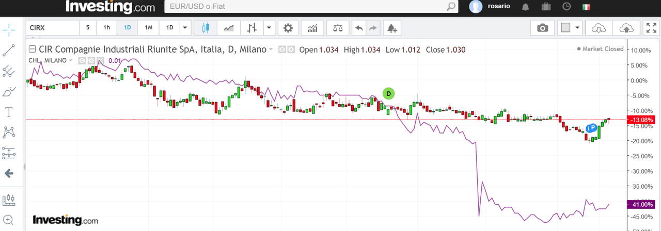Screen dimensions: 661x231
Task: Click the green D dividend marker
Action: coord(388,93)
